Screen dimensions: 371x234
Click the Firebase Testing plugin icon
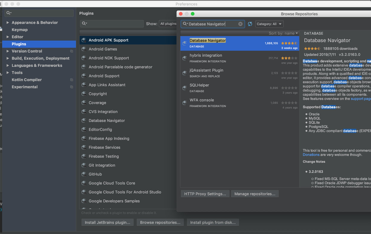point(84,156)
